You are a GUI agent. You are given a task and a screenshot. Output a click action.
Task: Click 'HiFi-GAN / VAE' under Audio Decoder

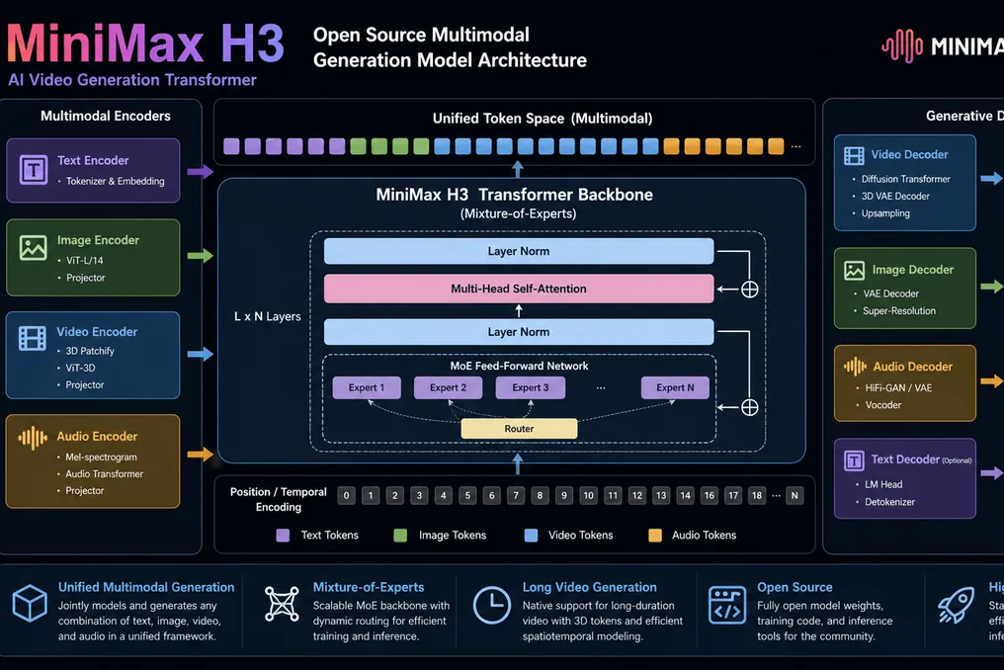point(898,387)
